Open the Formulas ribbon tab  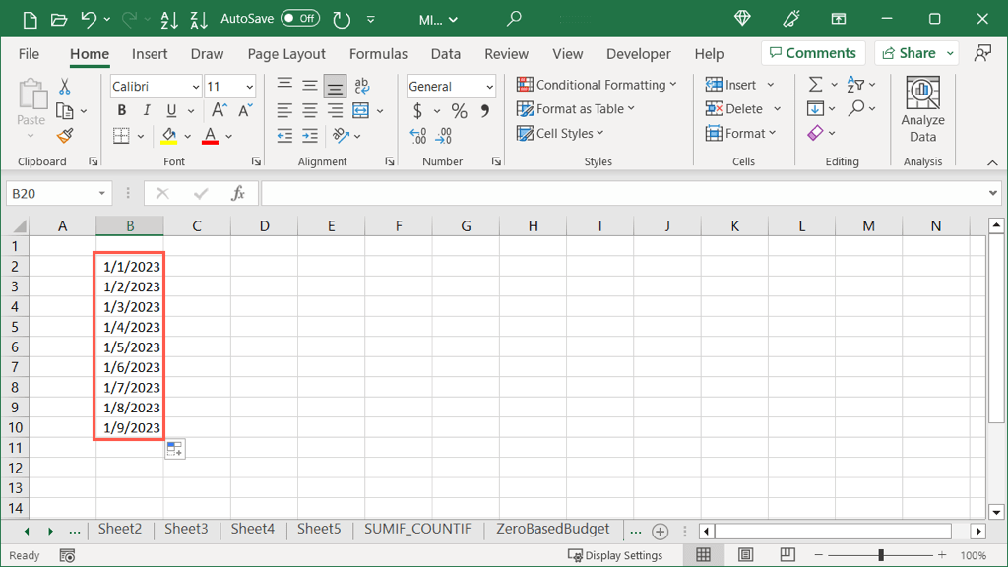(378, 54)
